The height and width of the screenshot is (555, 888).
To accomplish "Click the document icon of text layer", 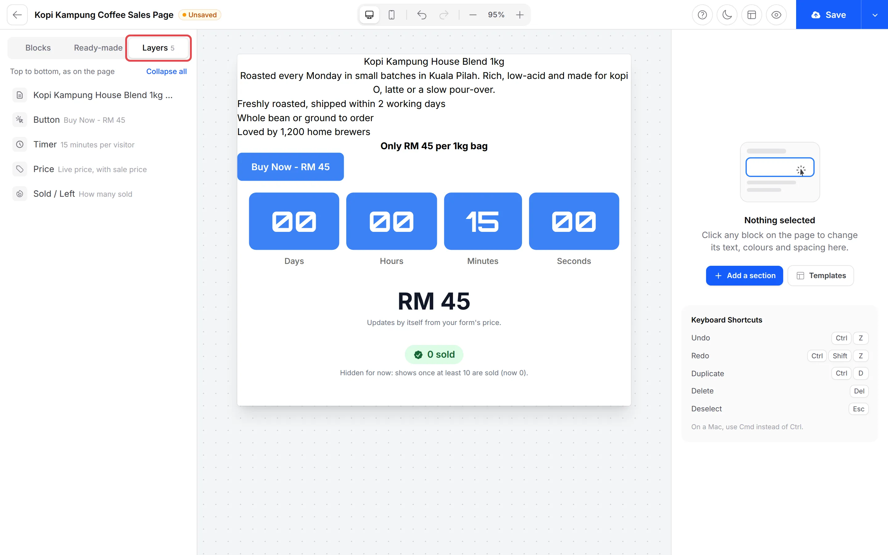I will click(20, 95).
